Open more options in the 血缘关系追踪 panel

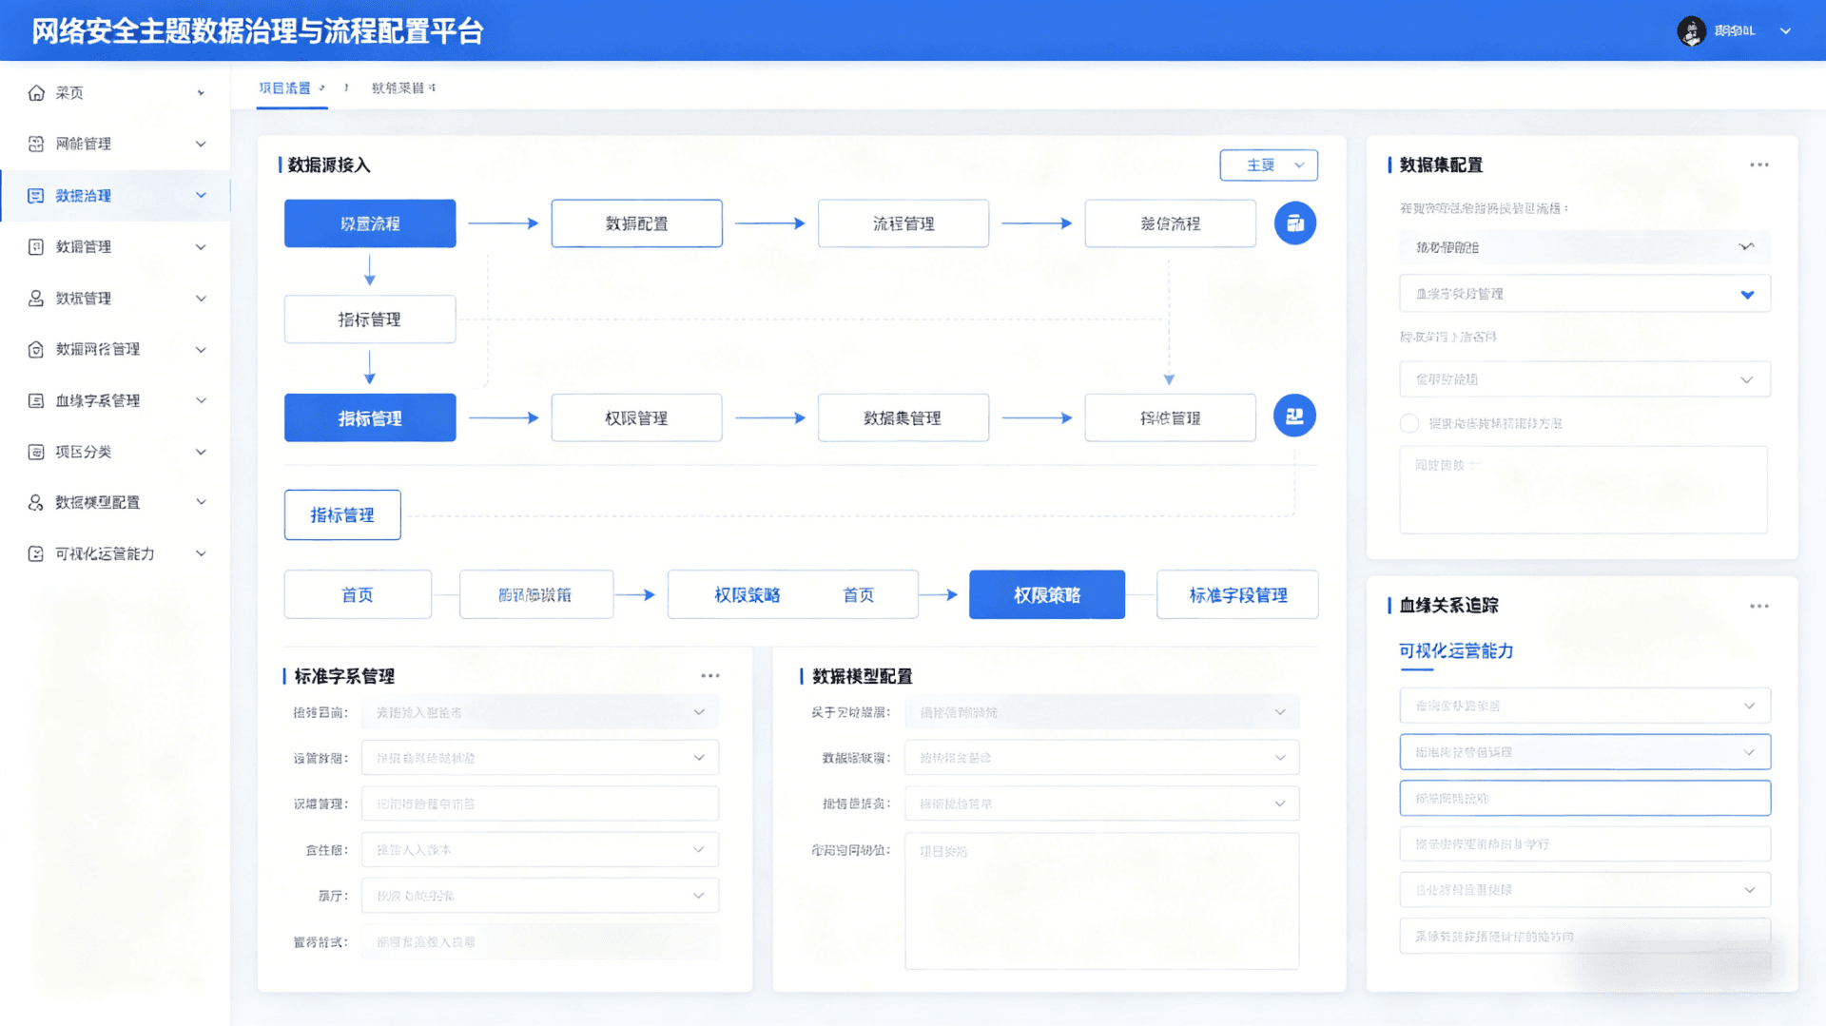(1758, 605)
